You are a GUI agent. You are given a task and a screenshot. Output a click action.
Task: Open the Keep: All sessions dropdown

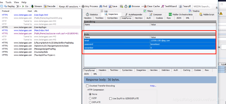tap(70, 6)
